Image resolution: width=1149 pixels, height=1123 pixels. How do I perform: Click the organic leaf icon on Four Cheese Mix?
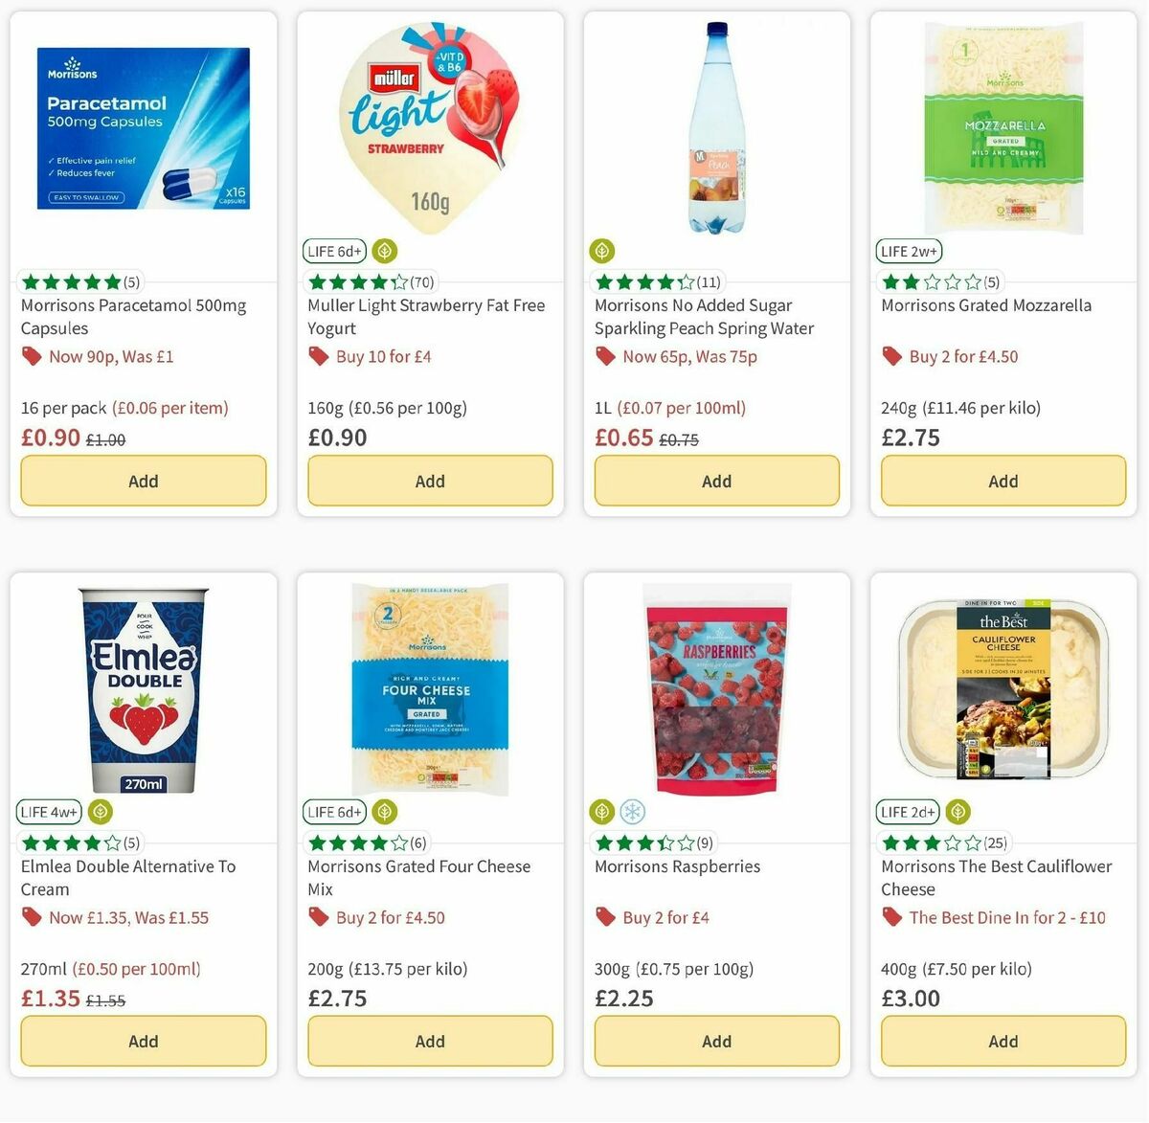click(x=384, y=811)
